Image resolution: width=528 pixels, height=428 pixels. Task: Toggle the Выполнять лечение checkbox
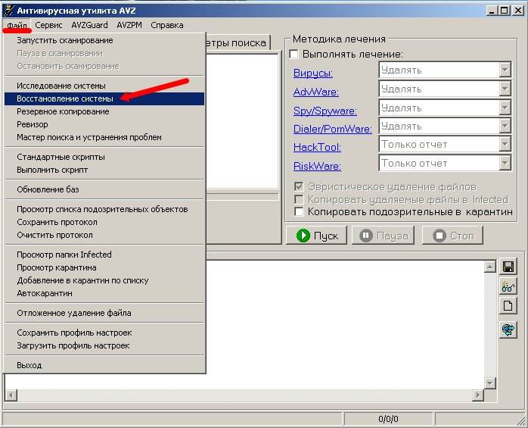tap(294, 55)
